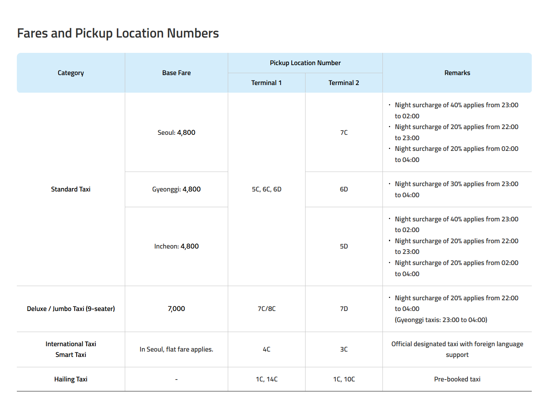Click the "7C/8C" pickup location cell
The width and height of the screenshot is (549, 396).
pyautogui.click(x=266, y=309)
